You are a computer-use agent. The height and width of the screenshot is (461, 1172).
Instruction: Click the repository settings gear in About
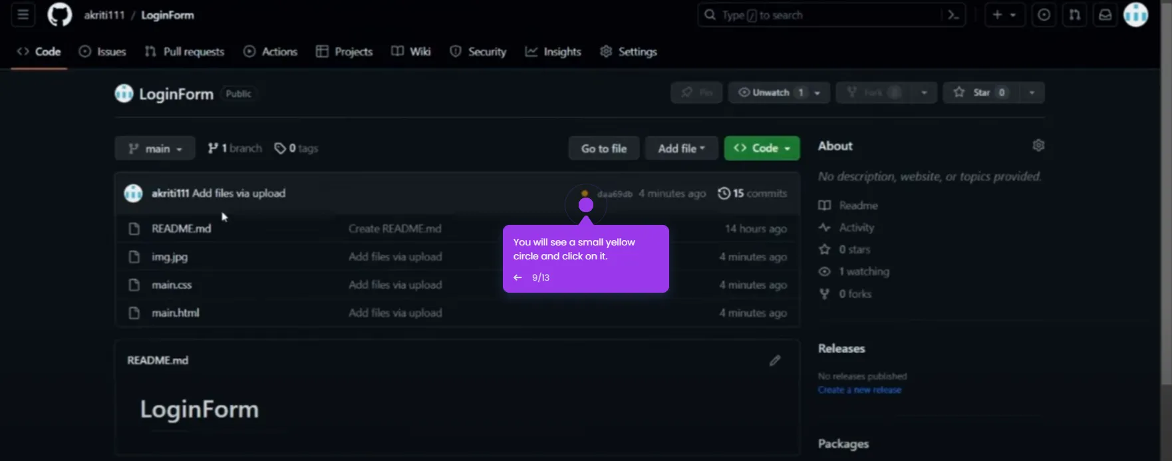click(x=1038, y=145)
